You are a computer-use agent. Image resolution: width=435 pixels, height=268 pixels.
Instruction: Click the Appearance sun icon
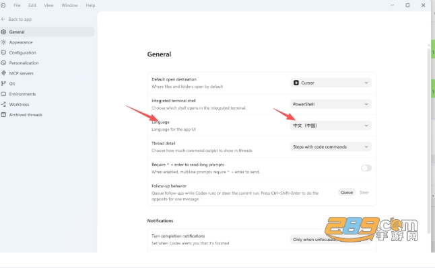click(3, 42)
